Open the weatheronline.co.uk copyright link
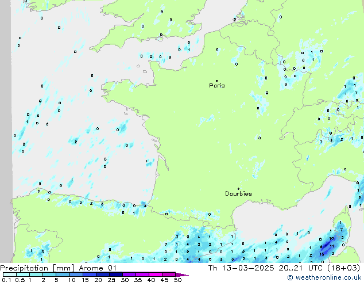 coord(324,277)
